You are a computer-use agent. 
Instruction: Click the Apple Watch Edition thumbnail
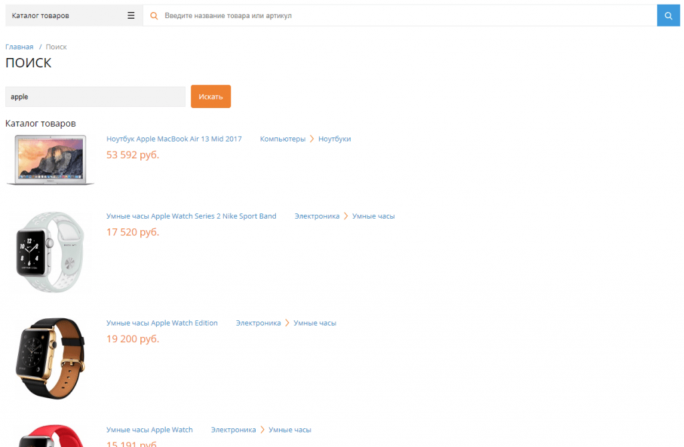click(50, 358)
